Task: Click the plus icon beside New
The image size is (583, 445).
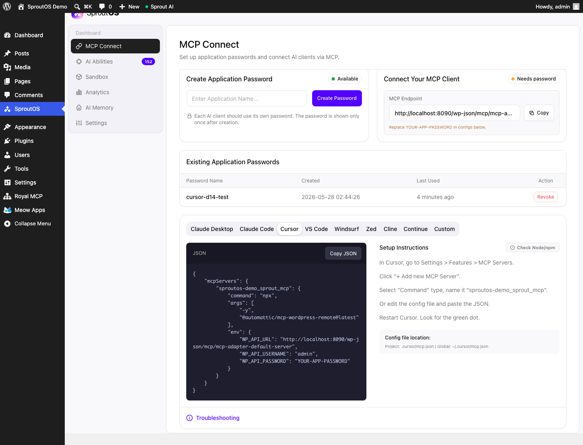Action: pos(122,6)
